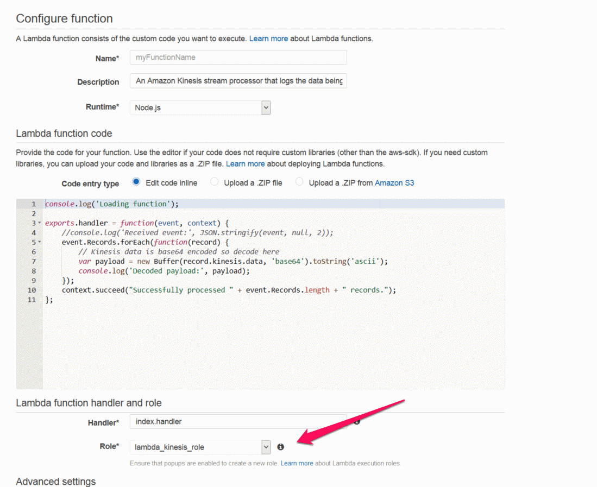Viewport: 597px width, 487px height.
Task: Click the Description text field
Action: pyautogui.click(x=238, y=81)
